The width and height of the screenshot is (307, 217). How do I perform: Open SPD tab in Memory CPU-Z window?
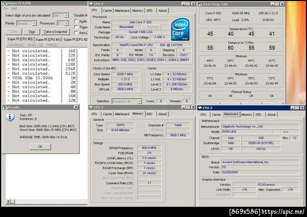pyautogui.click(x=149, y=114)
